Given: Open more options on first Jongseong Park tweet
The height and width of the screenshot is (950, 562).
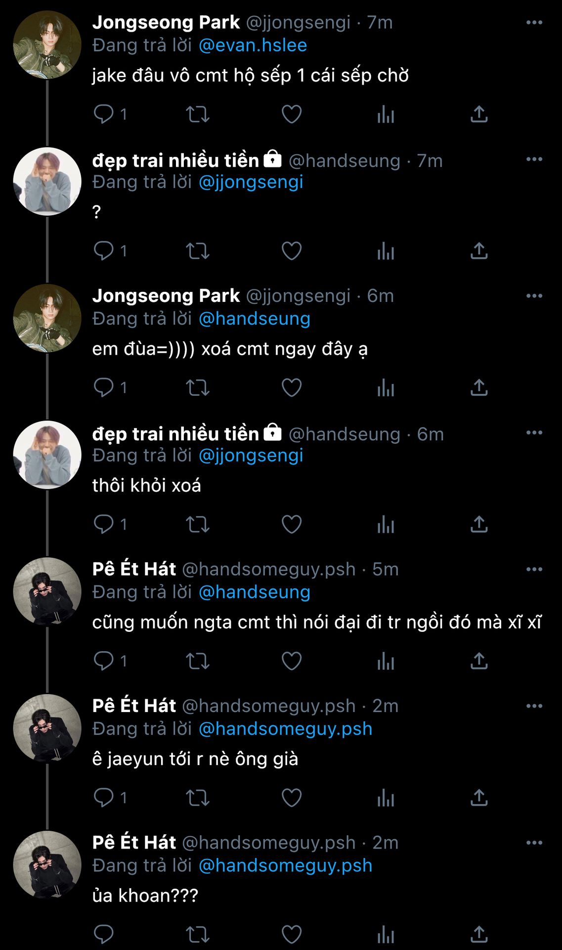Looking at the screenshot, I should click(x=534, y=23).
